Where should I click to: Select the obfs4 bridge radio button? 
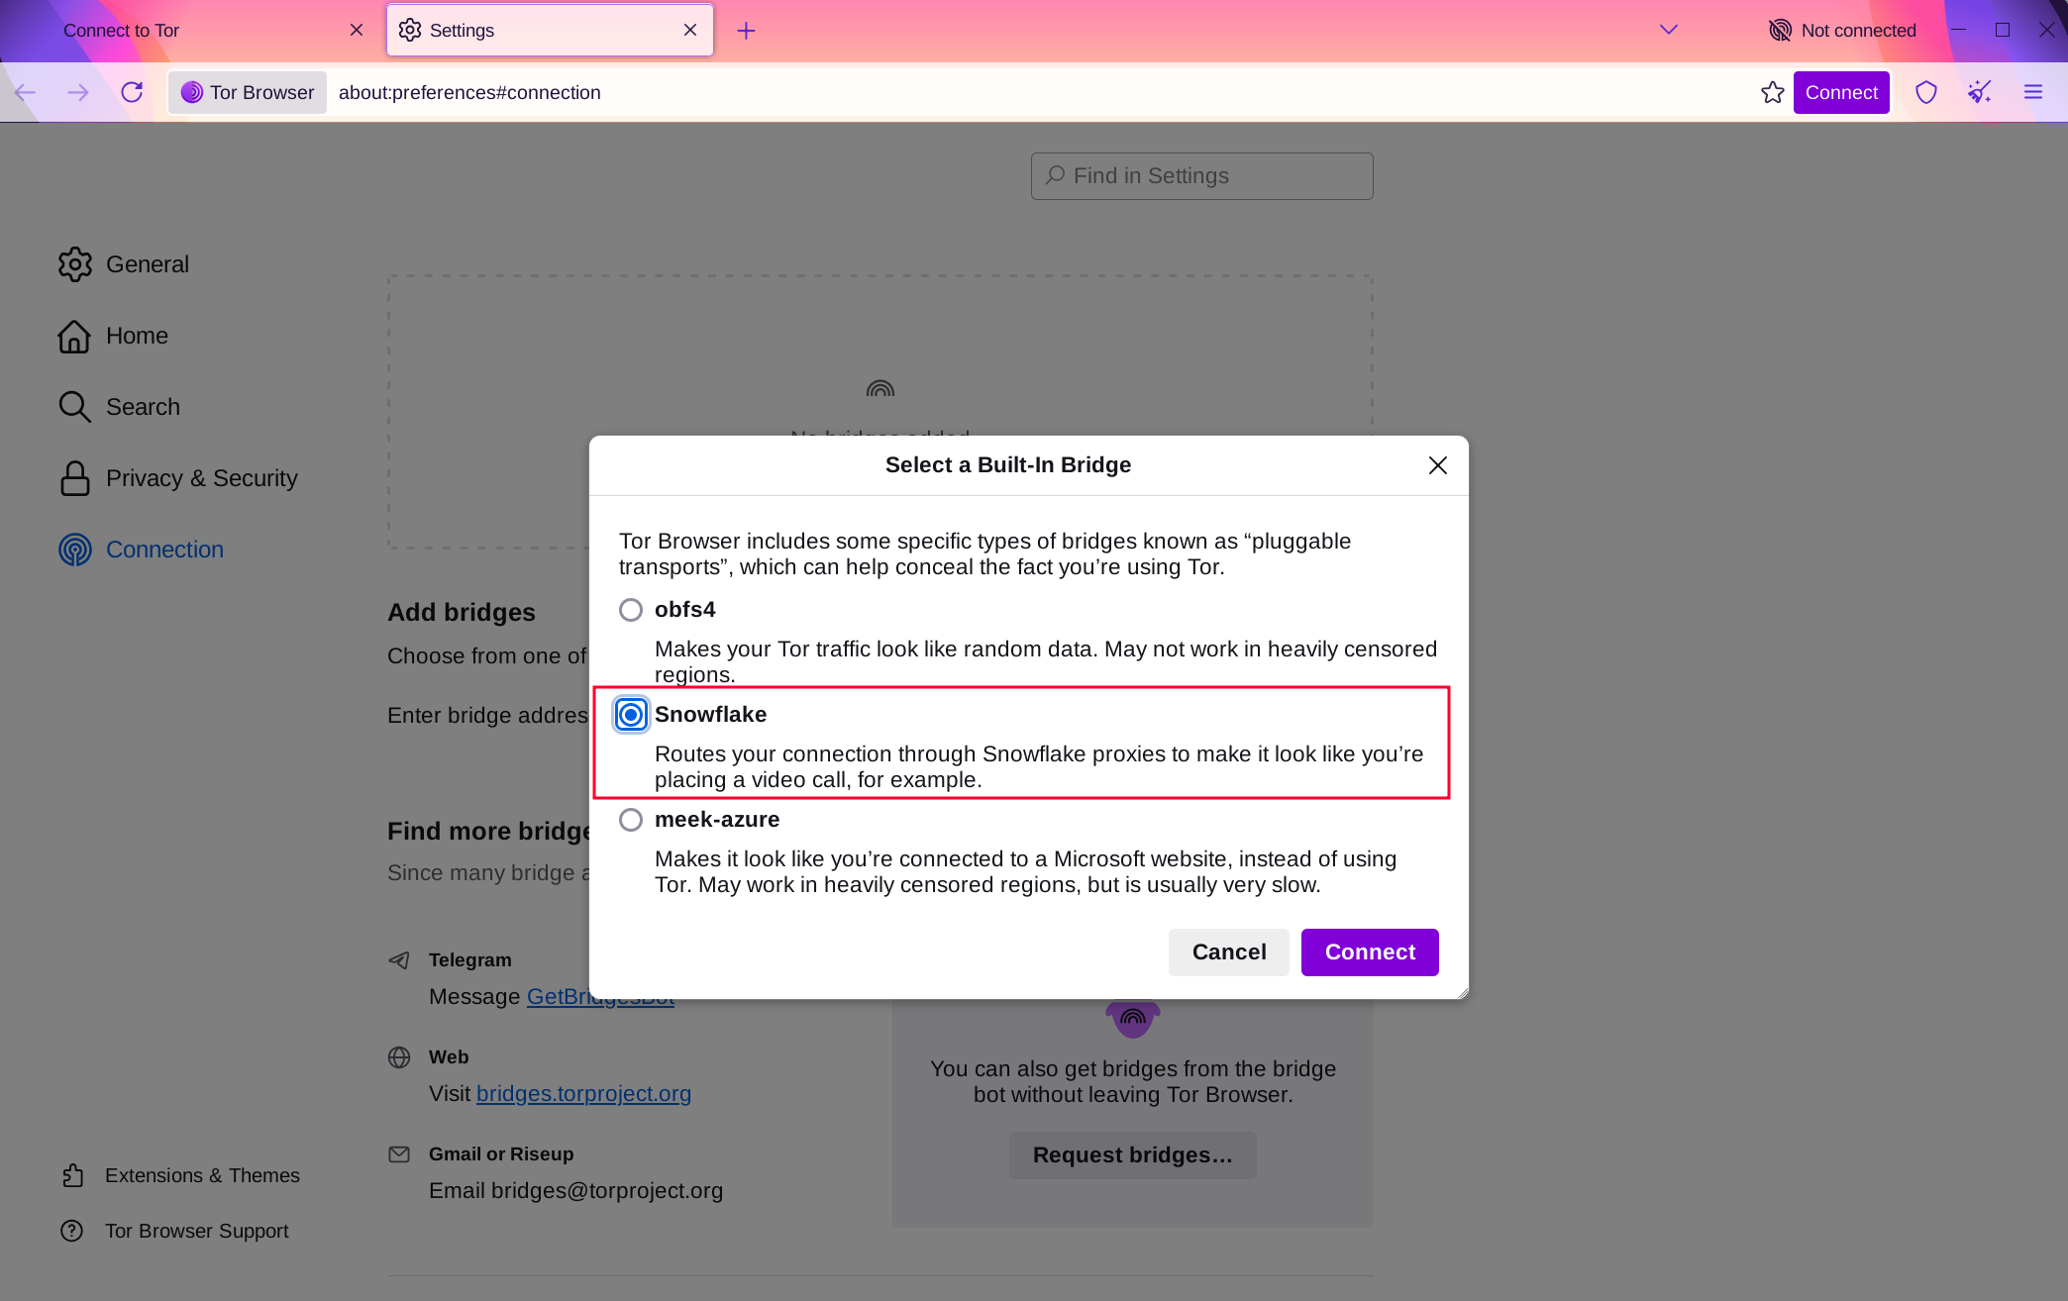(631, 610)
